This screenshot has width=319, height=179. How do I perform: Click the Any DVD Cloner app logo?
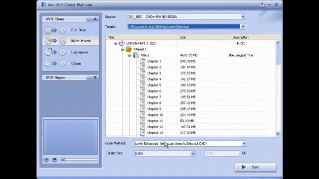[43, 4]
